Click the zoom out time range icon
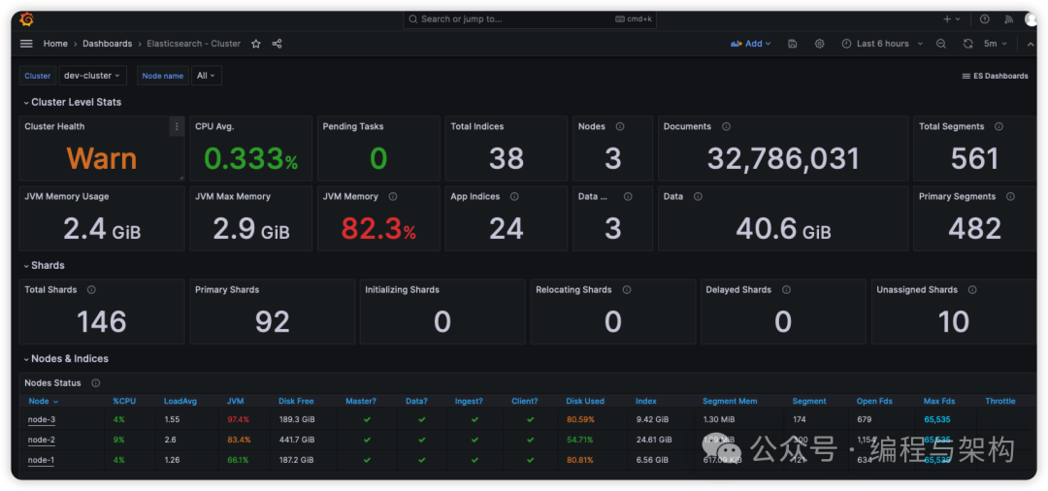 coord(941,44)
